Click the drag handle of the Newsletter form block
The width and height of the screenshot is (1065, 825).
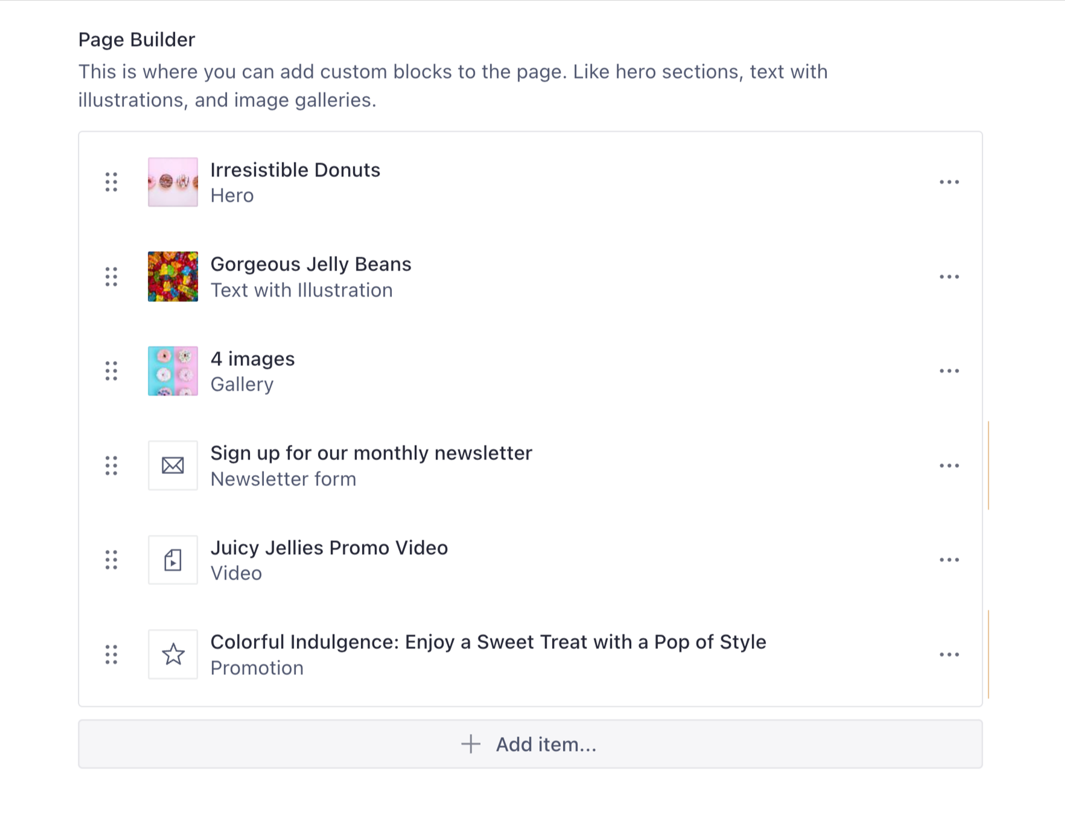(111, 465)
